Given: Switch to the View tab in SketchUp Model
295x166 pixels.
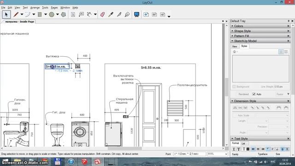Looking at the screenshot, I should coord(235,46).
